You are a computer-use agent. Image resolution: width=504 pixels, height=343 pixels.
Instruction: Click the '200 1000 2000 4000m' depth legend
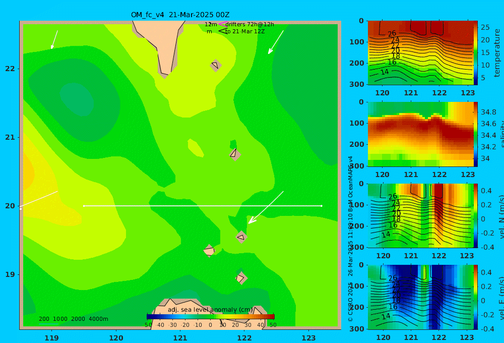73,319
